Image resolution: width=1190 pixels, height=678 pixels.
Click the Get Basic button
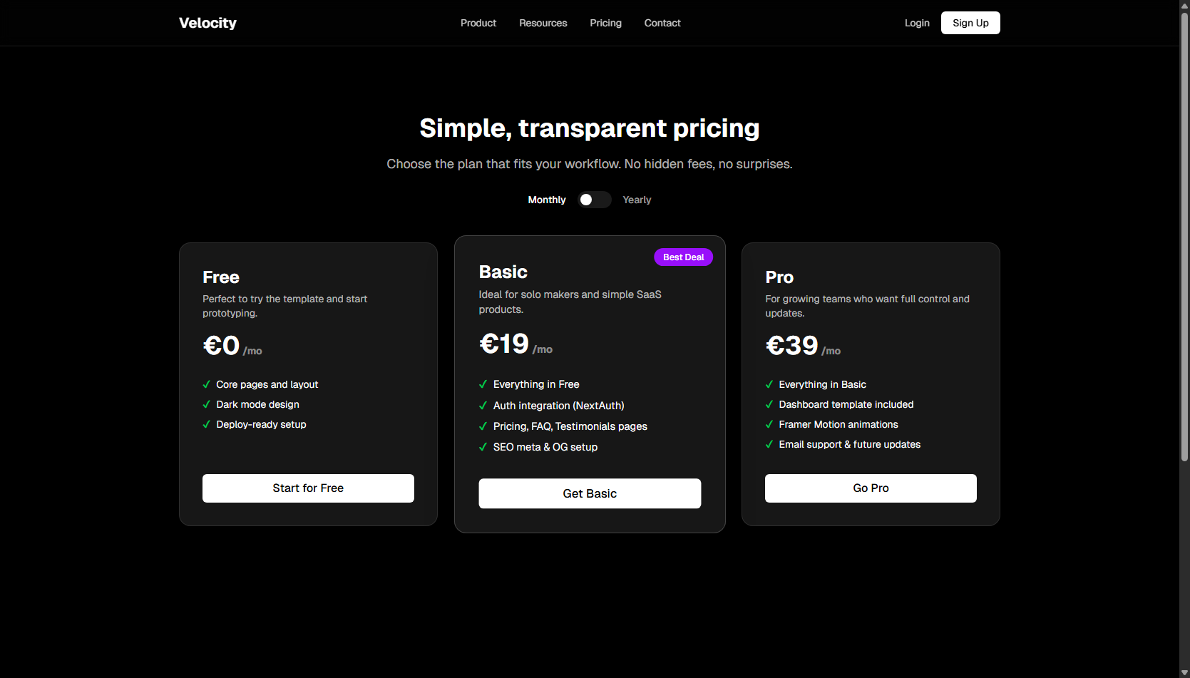coord(590,493)
